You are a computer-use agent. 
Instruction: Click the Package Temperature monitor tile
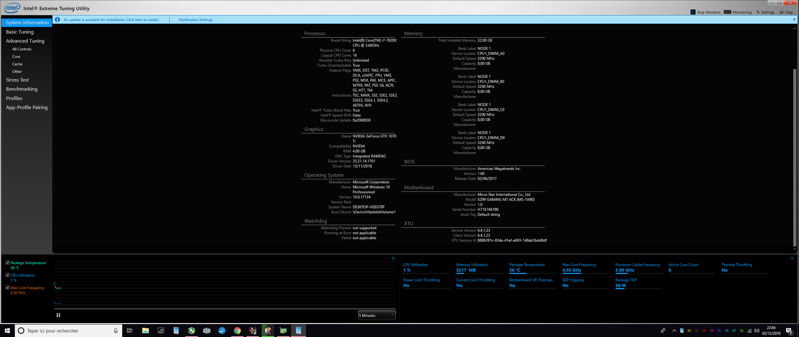coord(532,268)
